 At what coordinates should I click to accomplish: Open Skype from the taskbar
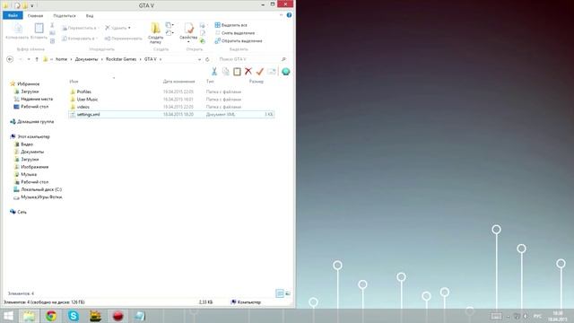(x=74, y=316)
